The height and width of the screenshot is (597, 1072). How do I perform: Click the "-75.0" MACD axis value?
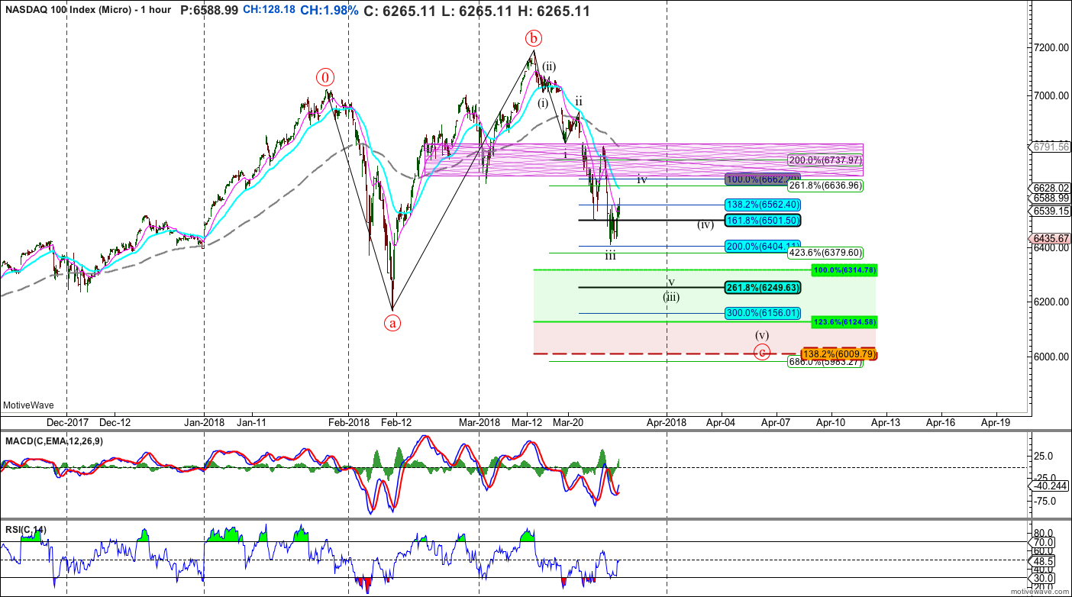(1046, 501)
